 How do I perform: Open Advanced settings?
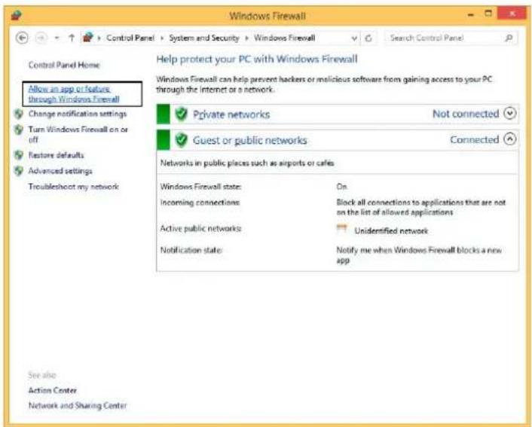[60, 171]
